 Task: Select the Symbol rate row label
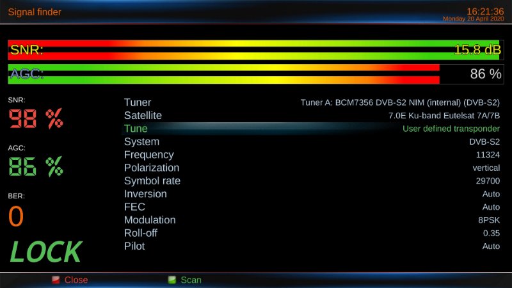click(152, 181)
